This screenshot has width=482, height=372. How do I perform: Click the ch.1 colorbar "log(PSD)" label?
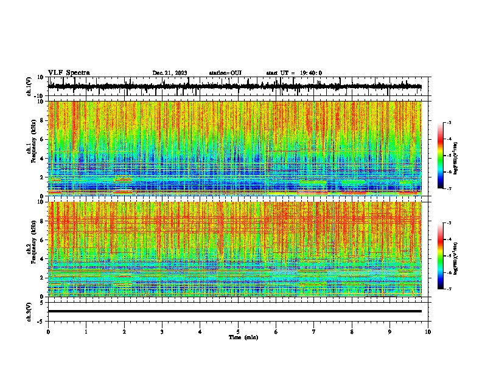(456, 158)
